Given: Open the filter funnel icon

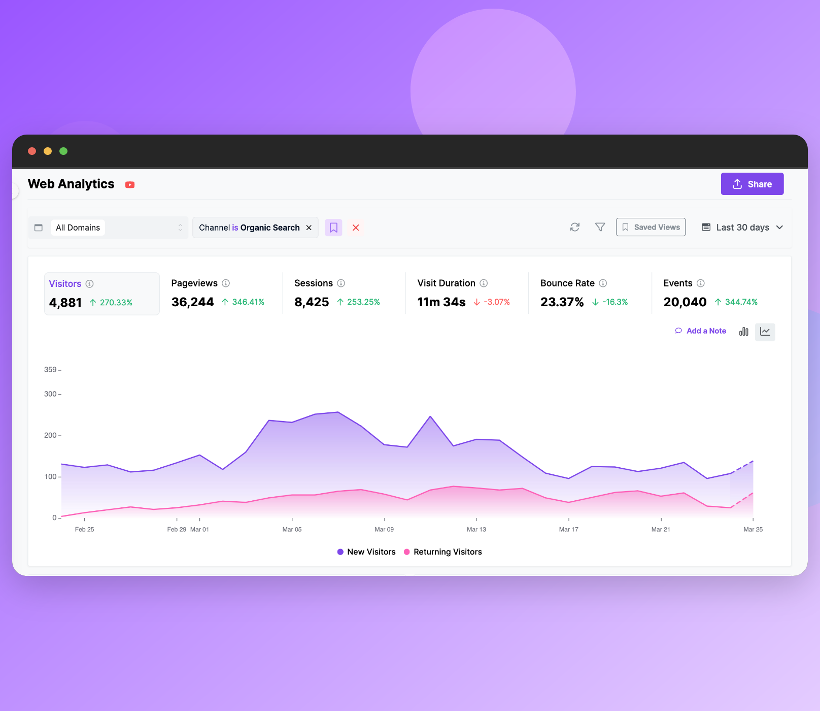Looking at the screenshot, I should 600,227.
